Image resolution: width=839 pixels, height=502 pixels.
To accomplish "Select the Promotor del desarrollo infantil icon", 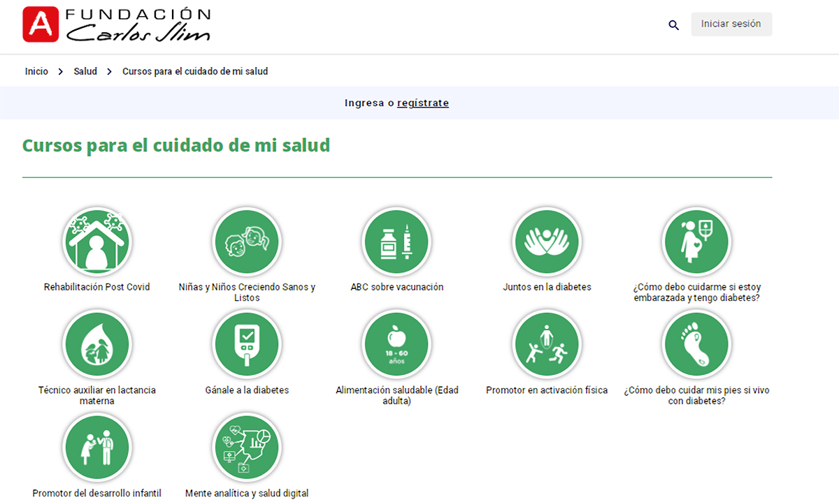I will tap(96, 447).
